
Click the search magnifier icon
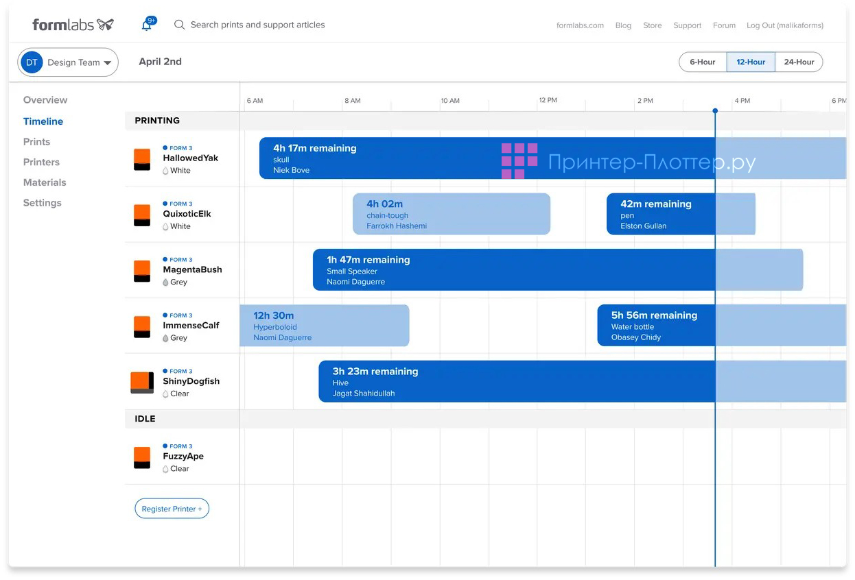(179, 25)
